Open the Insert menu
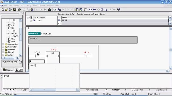Viewport: 172px width, 96px height. point(16,6)
